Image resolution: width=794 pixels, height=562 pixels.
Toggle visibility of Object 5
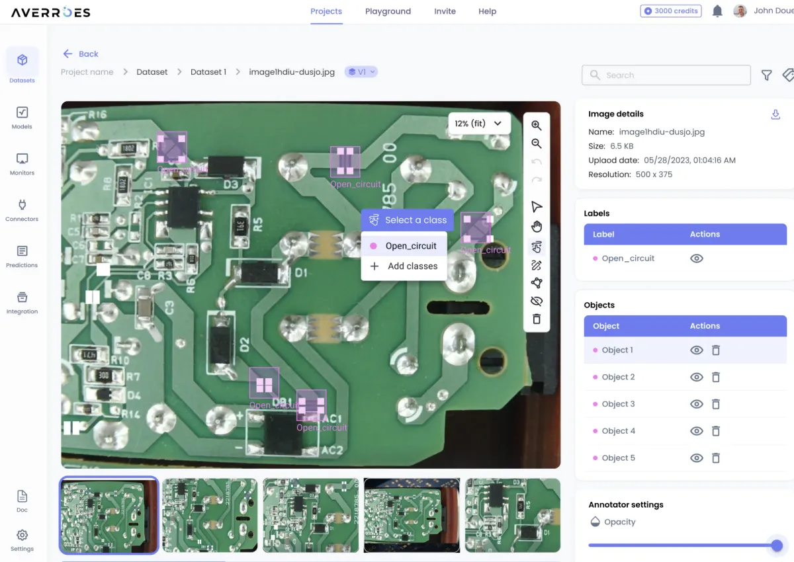(x=696, y=458)
